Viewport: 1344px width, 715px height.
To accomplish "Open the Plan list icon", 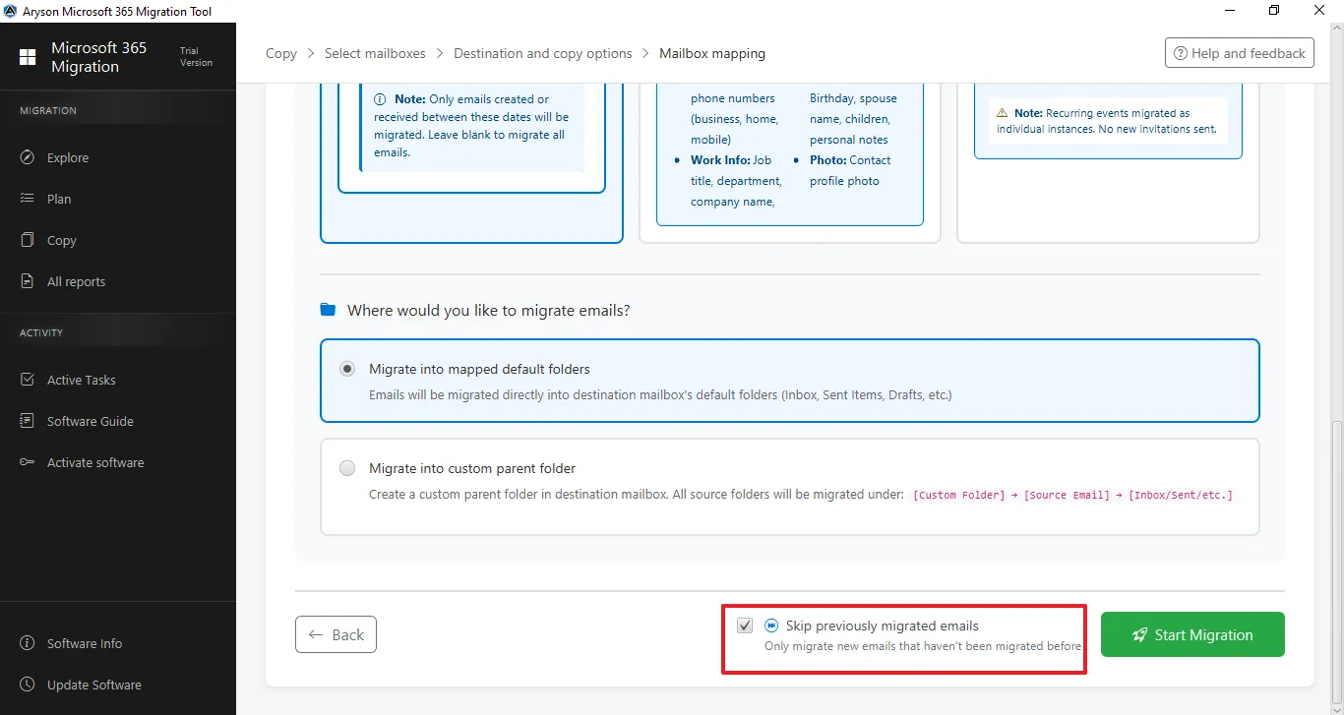I will click(28, 199).
